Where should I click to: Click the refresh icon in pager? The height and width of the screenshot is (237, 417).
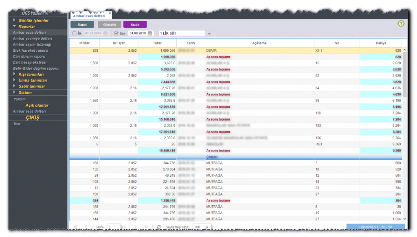159,227
